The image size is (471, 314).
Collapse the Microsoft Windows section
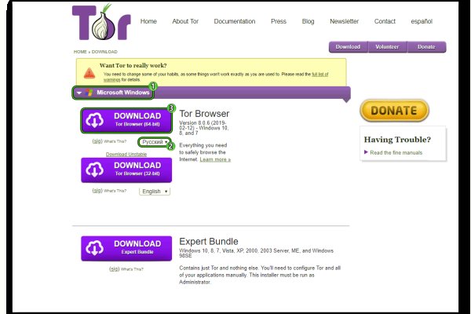click(79, 93)
